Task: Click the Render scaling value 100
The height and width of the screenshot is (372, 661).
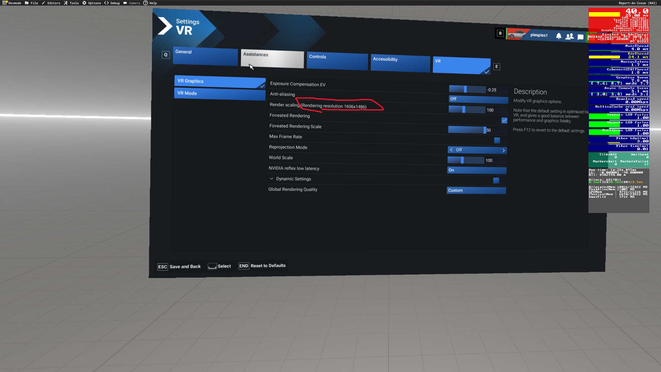Action: tap(490, 110)
